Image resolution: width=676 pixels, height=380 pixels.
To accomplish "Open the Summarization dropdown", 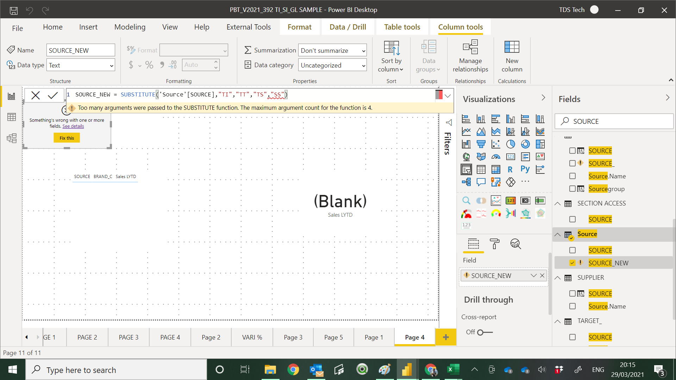I will pos(332,50).
